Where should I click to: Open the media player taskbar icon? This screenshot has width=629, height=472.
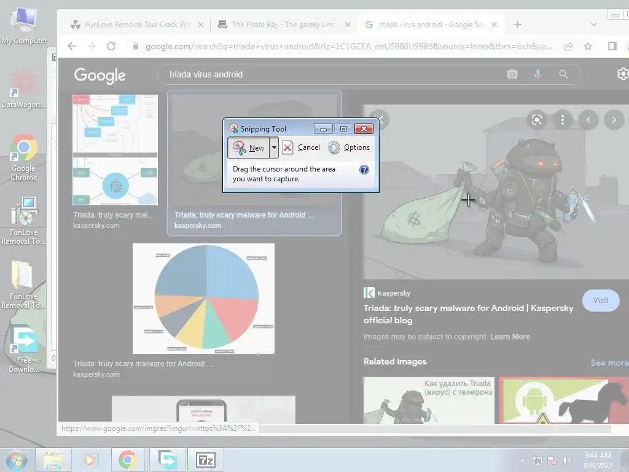click(90, 460)
